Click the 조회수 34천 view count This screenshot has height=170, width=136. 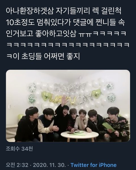coord(19,149)
